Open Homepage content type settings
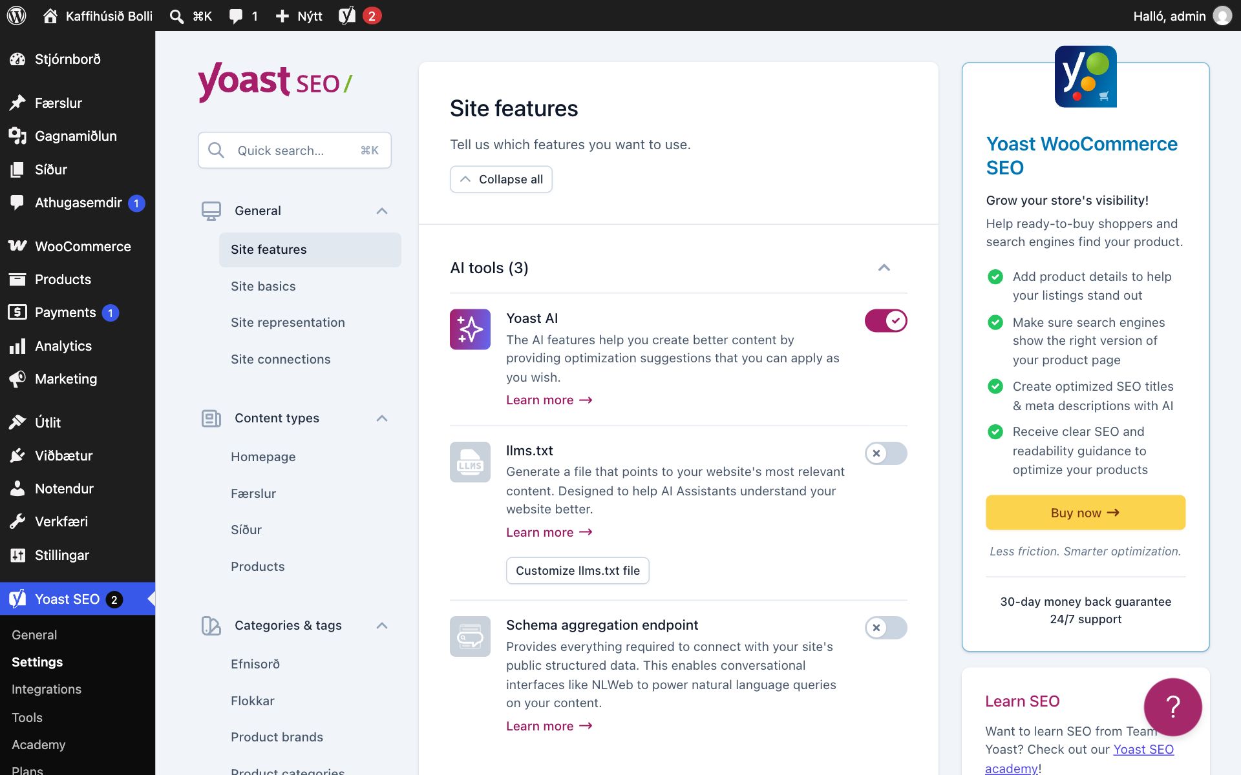The width and height of the screenshot is (1241, 775). (x=263, y=457)
